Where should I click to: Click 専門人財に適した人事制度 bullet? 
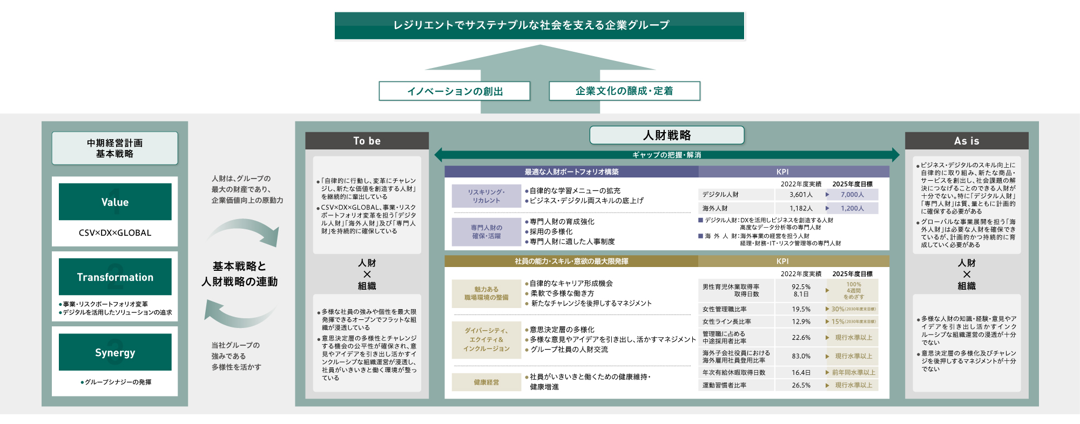point(570,242)
